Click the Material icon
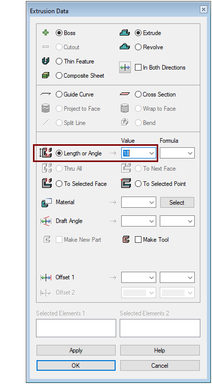The width and height of the screenshot is (212, 385). pyautogui.click(x=47, y=202)
